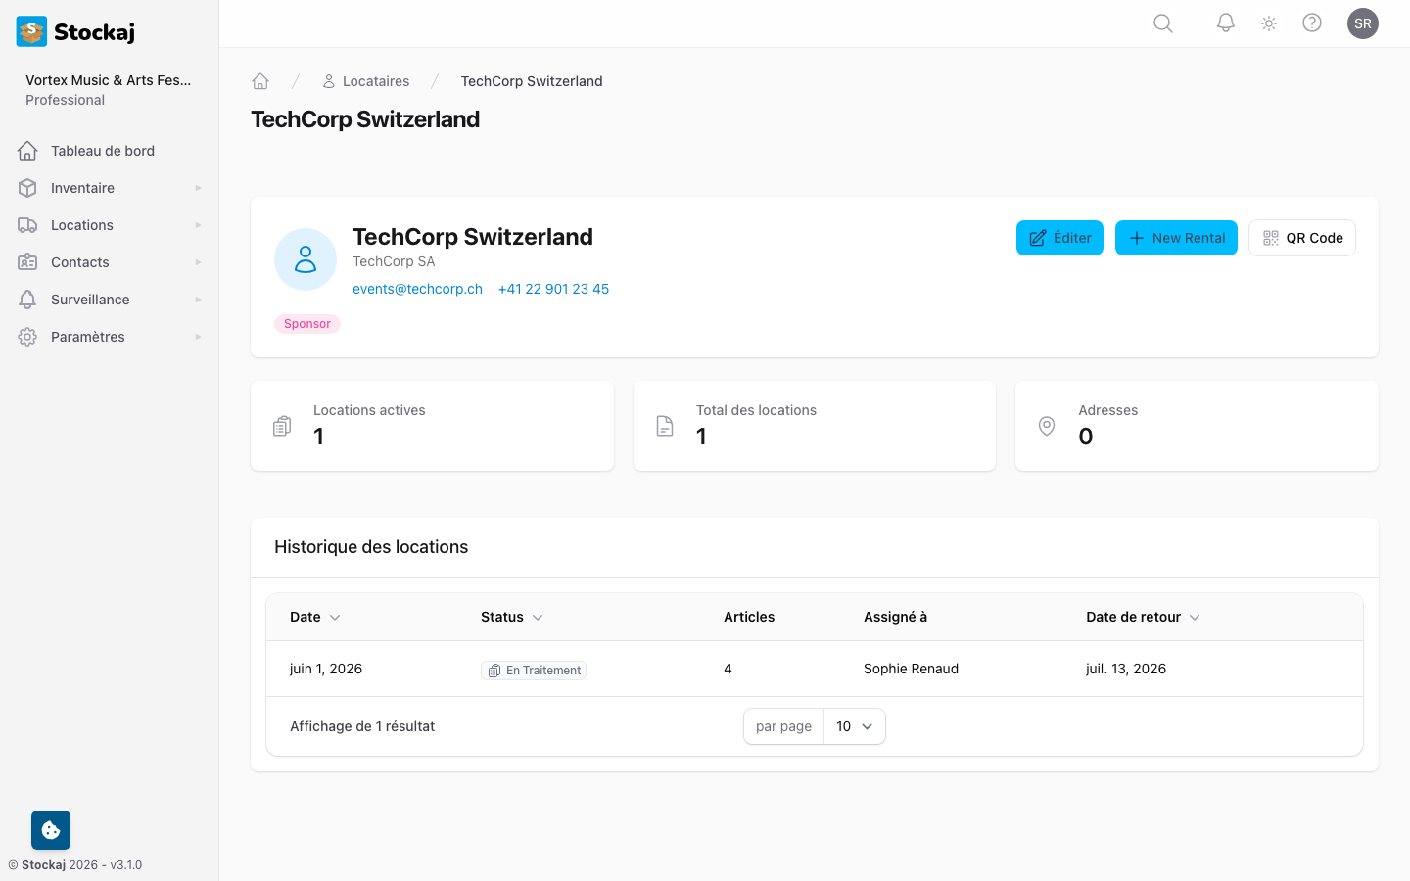Open the Locataires breadcrumb link
Viewport: 1410px width, 881px height.
point(375,81)
